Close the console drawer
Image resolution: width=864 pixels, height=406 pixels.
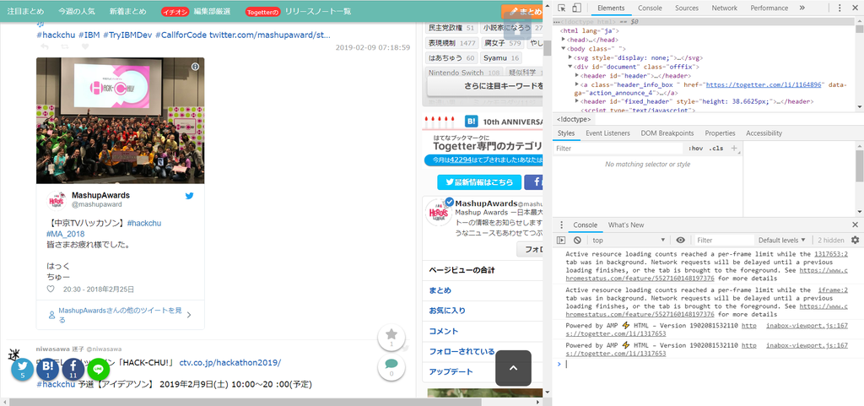[856, 225]
